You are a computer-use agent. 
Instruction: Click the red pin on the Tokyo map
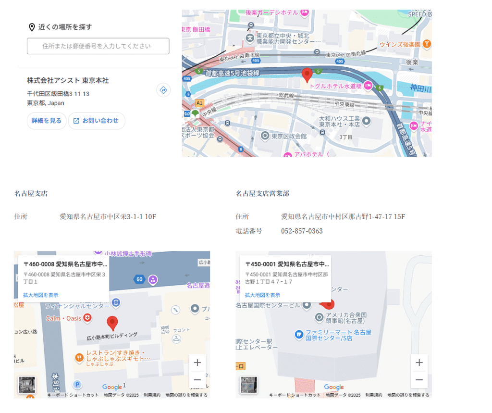click(x=307, y=75)
